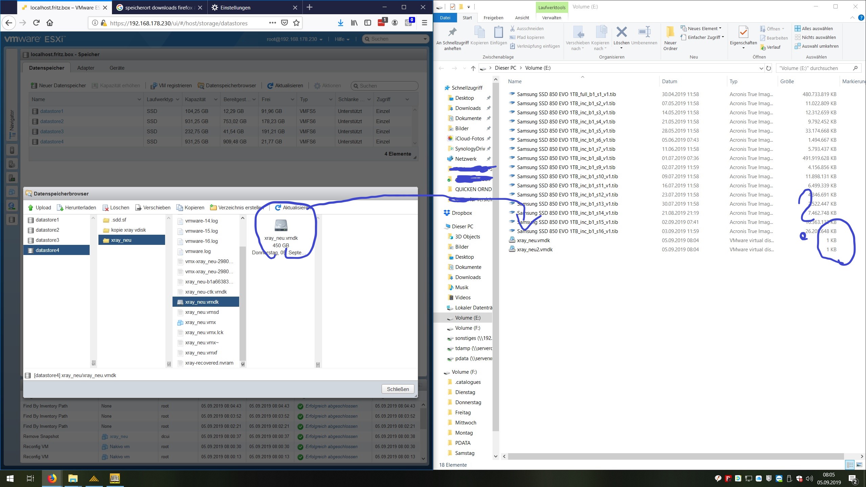This screenshot has width=866, height=487.
Task: Open the Ansicht ribbon tab
Action: point(522,18)
